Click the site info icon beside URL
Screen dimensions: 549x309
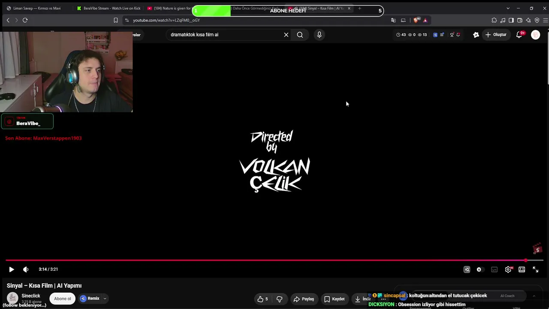click(127, 20)
